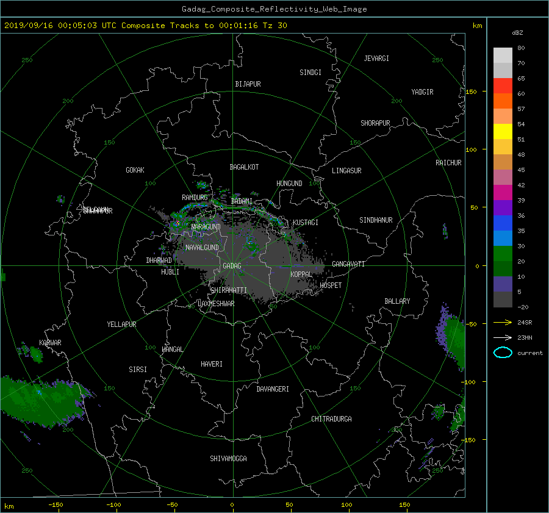Click the light gray 70 dBZ legend swatch

click(503, 70)
